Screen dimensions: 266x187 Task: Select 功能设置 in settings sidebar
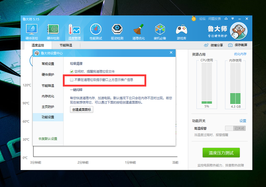pyautogui.click(x=48, y=117)
